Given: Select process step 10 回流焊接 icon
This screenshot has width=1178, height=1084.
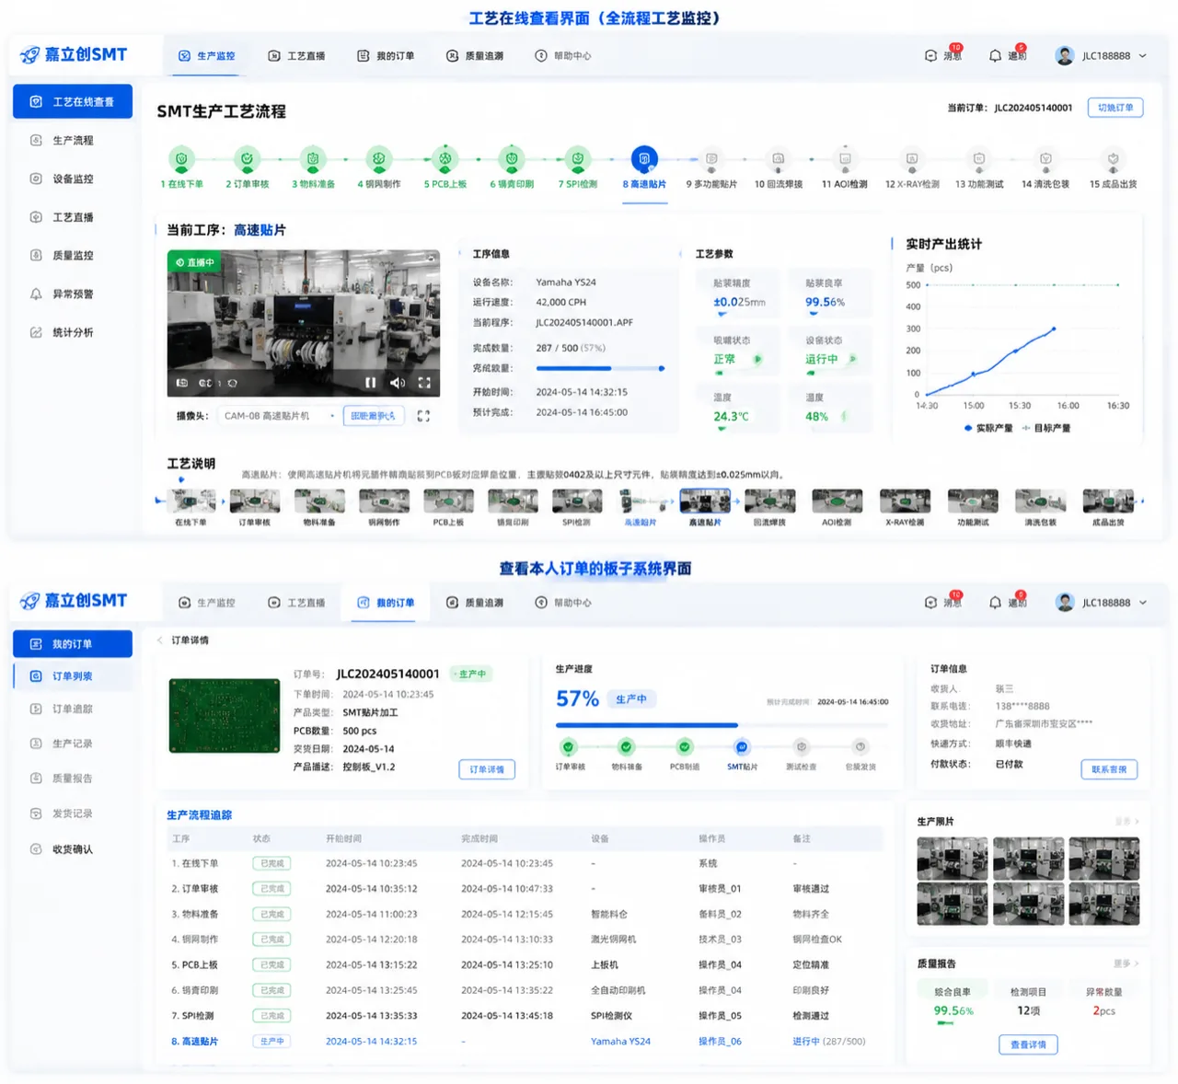Looking at the screenshot, I should tap(778, 159).
